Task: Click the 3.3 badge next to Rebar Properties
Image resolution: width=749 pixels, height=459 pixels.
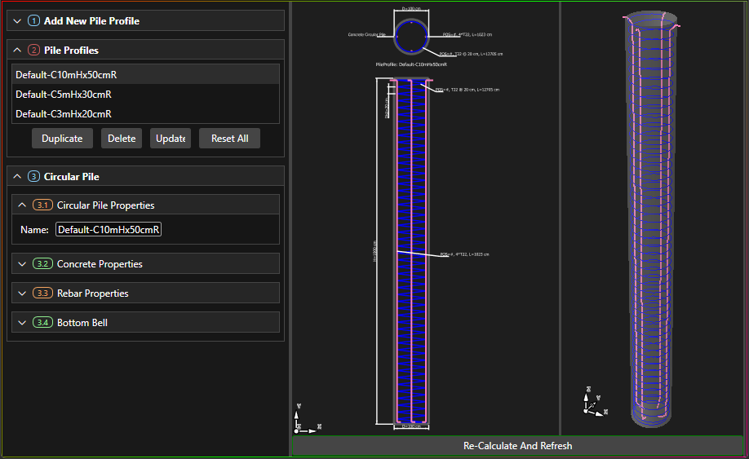Action: click(42, 293)
